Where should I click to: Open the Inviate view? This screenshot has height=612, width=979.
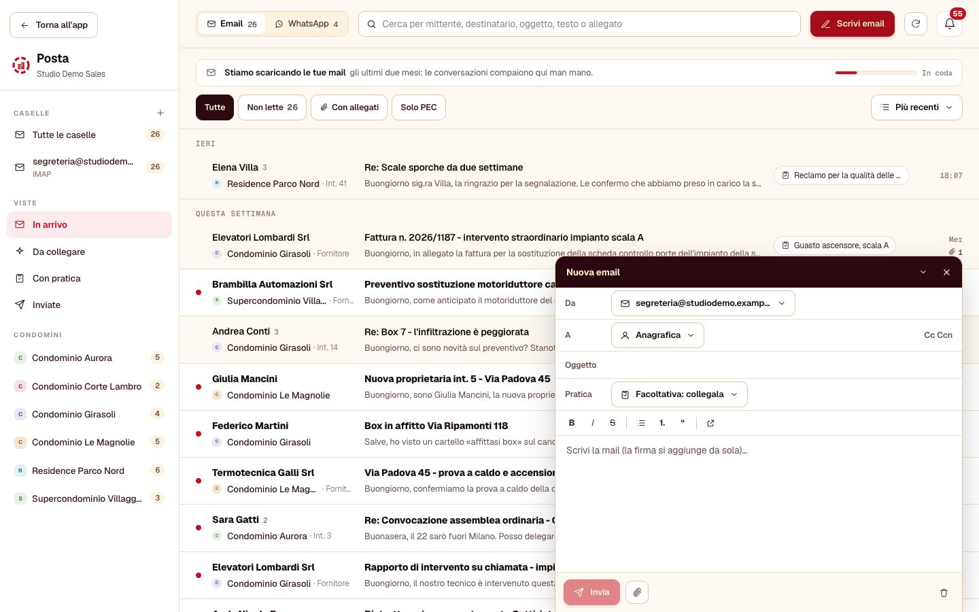[89, 305]
